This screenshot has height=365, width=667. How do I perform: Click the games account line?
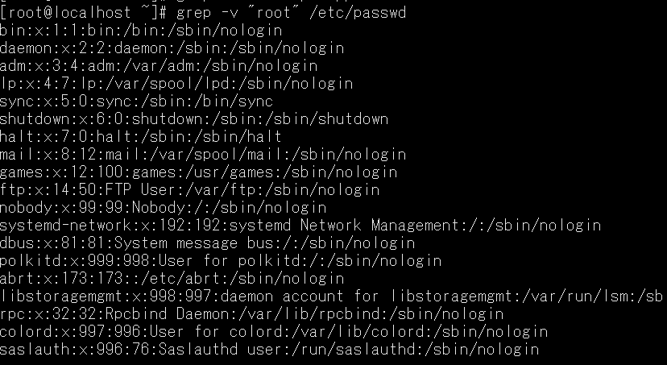click(x=199, y=172)
